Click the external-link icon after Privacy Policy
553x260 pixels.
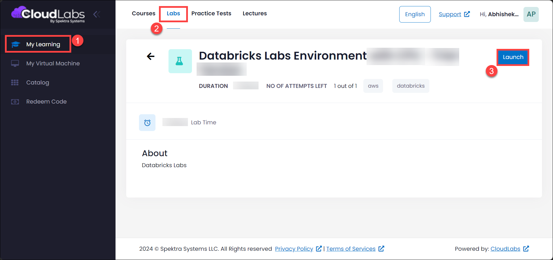pyautogui.click(x=319, y=248)
